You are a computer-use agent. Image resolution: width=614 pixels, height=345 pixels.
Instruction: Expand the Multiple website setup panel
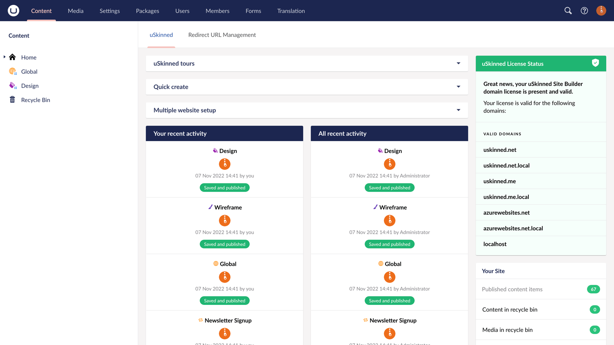(x=458, y=110)
